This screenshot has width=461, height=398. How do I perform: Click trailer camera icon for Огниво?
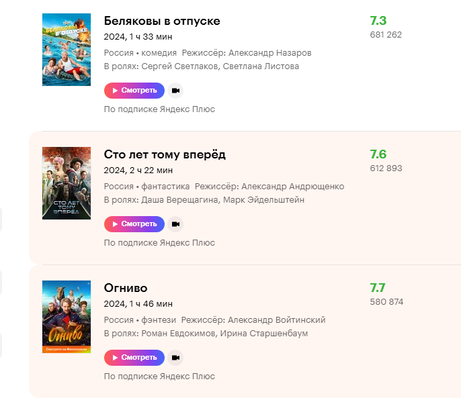[x=175, y=358]
